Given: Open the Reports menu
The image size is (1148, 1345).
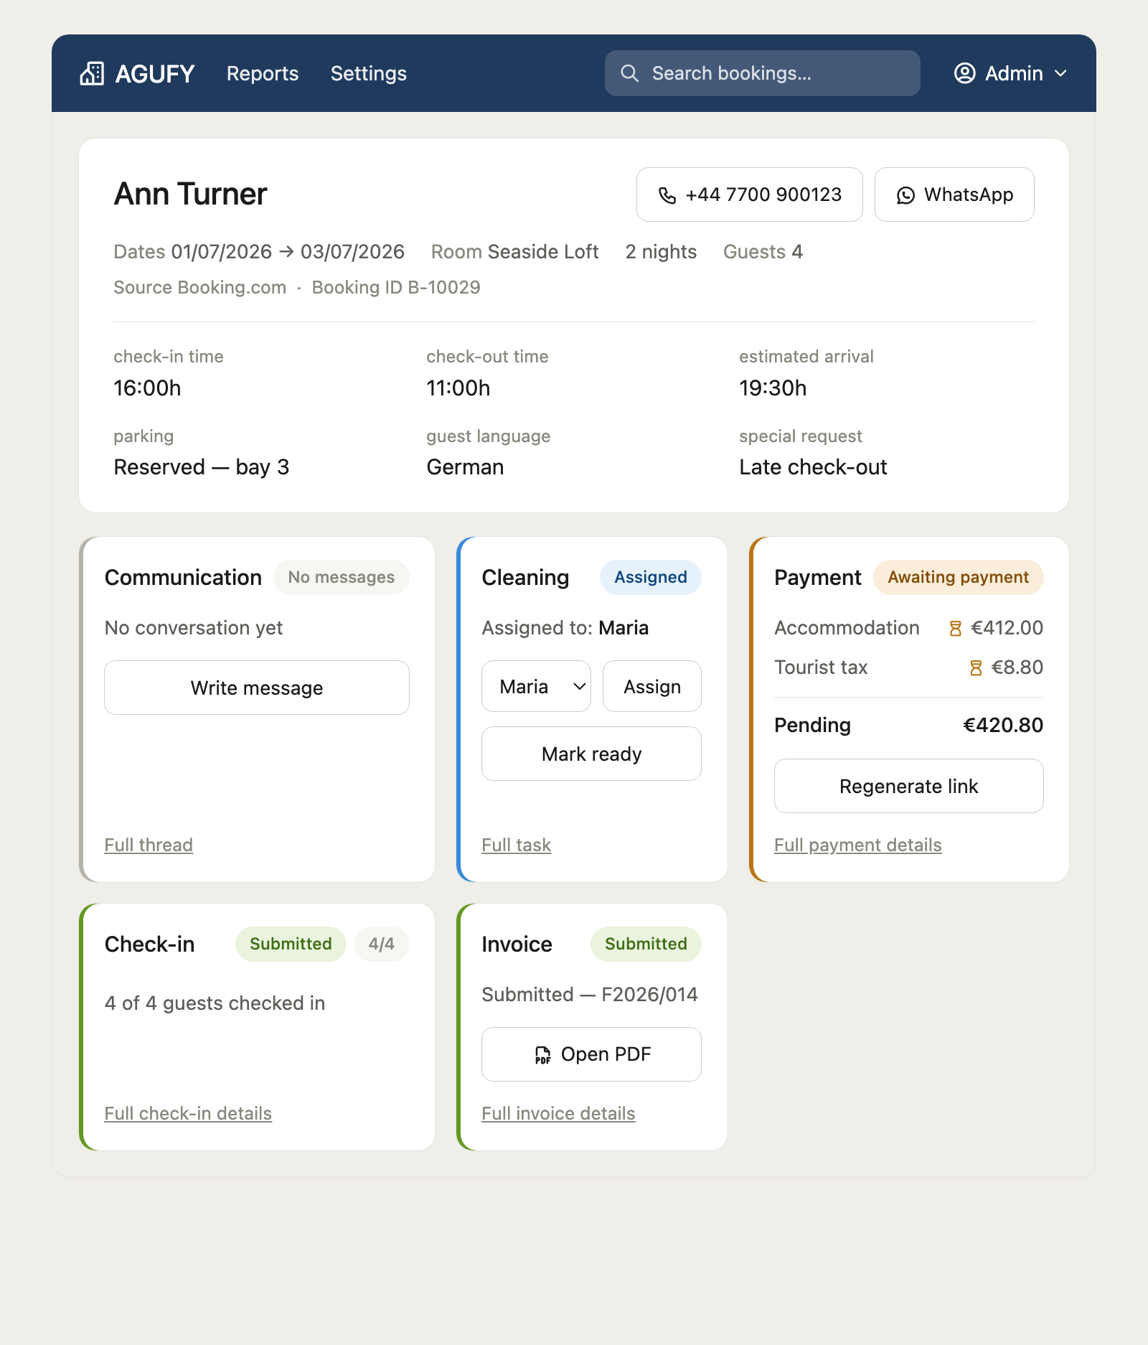Looking at the screenshot, I should click(263, 73).
